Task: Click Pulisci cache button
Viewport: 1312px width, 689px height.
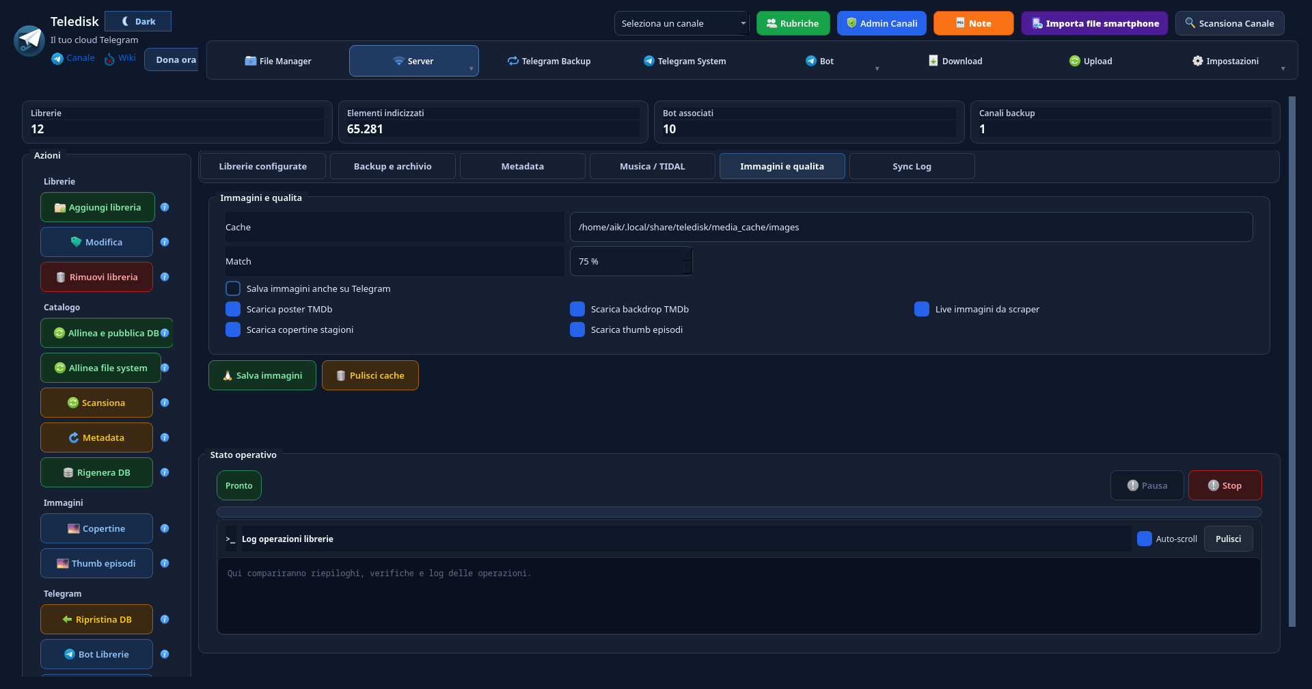Action: pos(370,375)
